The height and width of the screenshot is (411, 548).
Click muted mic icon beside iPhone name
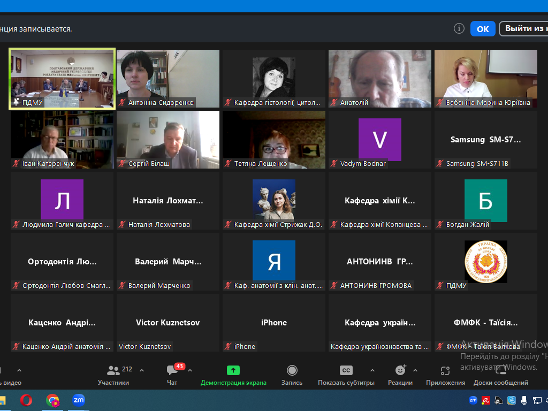228,346
